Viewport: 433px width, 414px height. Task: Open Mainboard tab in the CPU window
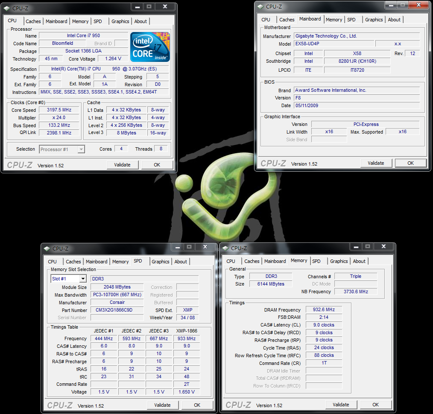pos(56,21)
